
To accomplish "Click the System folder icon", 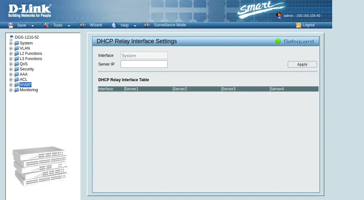I will (17, 43).
